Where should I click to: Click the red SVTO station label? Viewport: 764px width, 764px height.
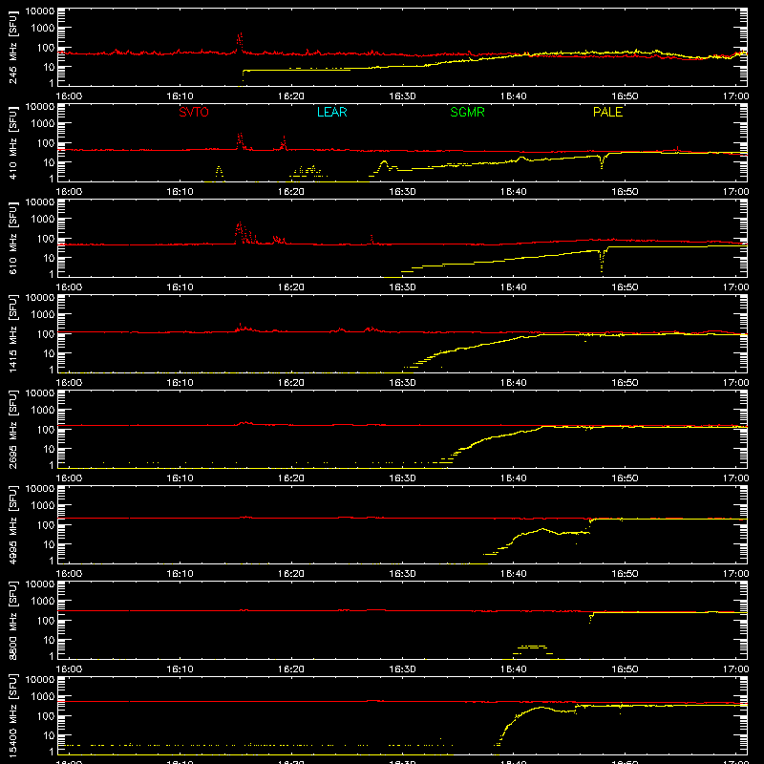(x=194, y=112)
